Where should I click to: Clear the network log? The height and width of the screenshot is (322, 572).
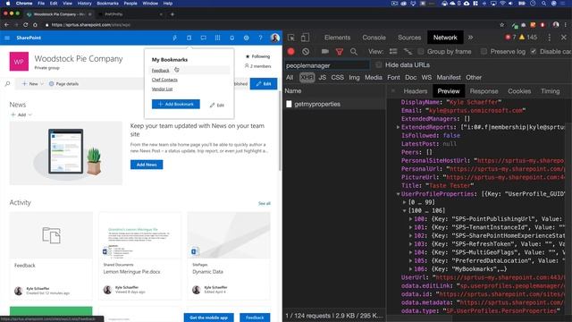(x=306, y=52)
